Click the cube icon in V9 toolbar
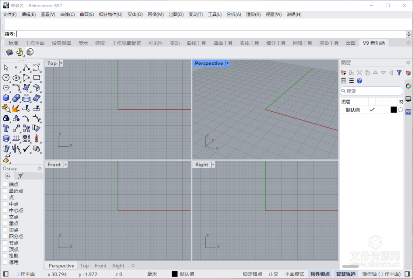 click(x=30, y=52)
